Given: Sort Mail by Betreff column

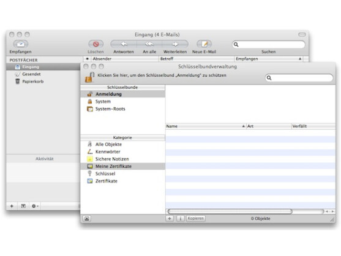Looking at the screenshot, I should [197, 59].
